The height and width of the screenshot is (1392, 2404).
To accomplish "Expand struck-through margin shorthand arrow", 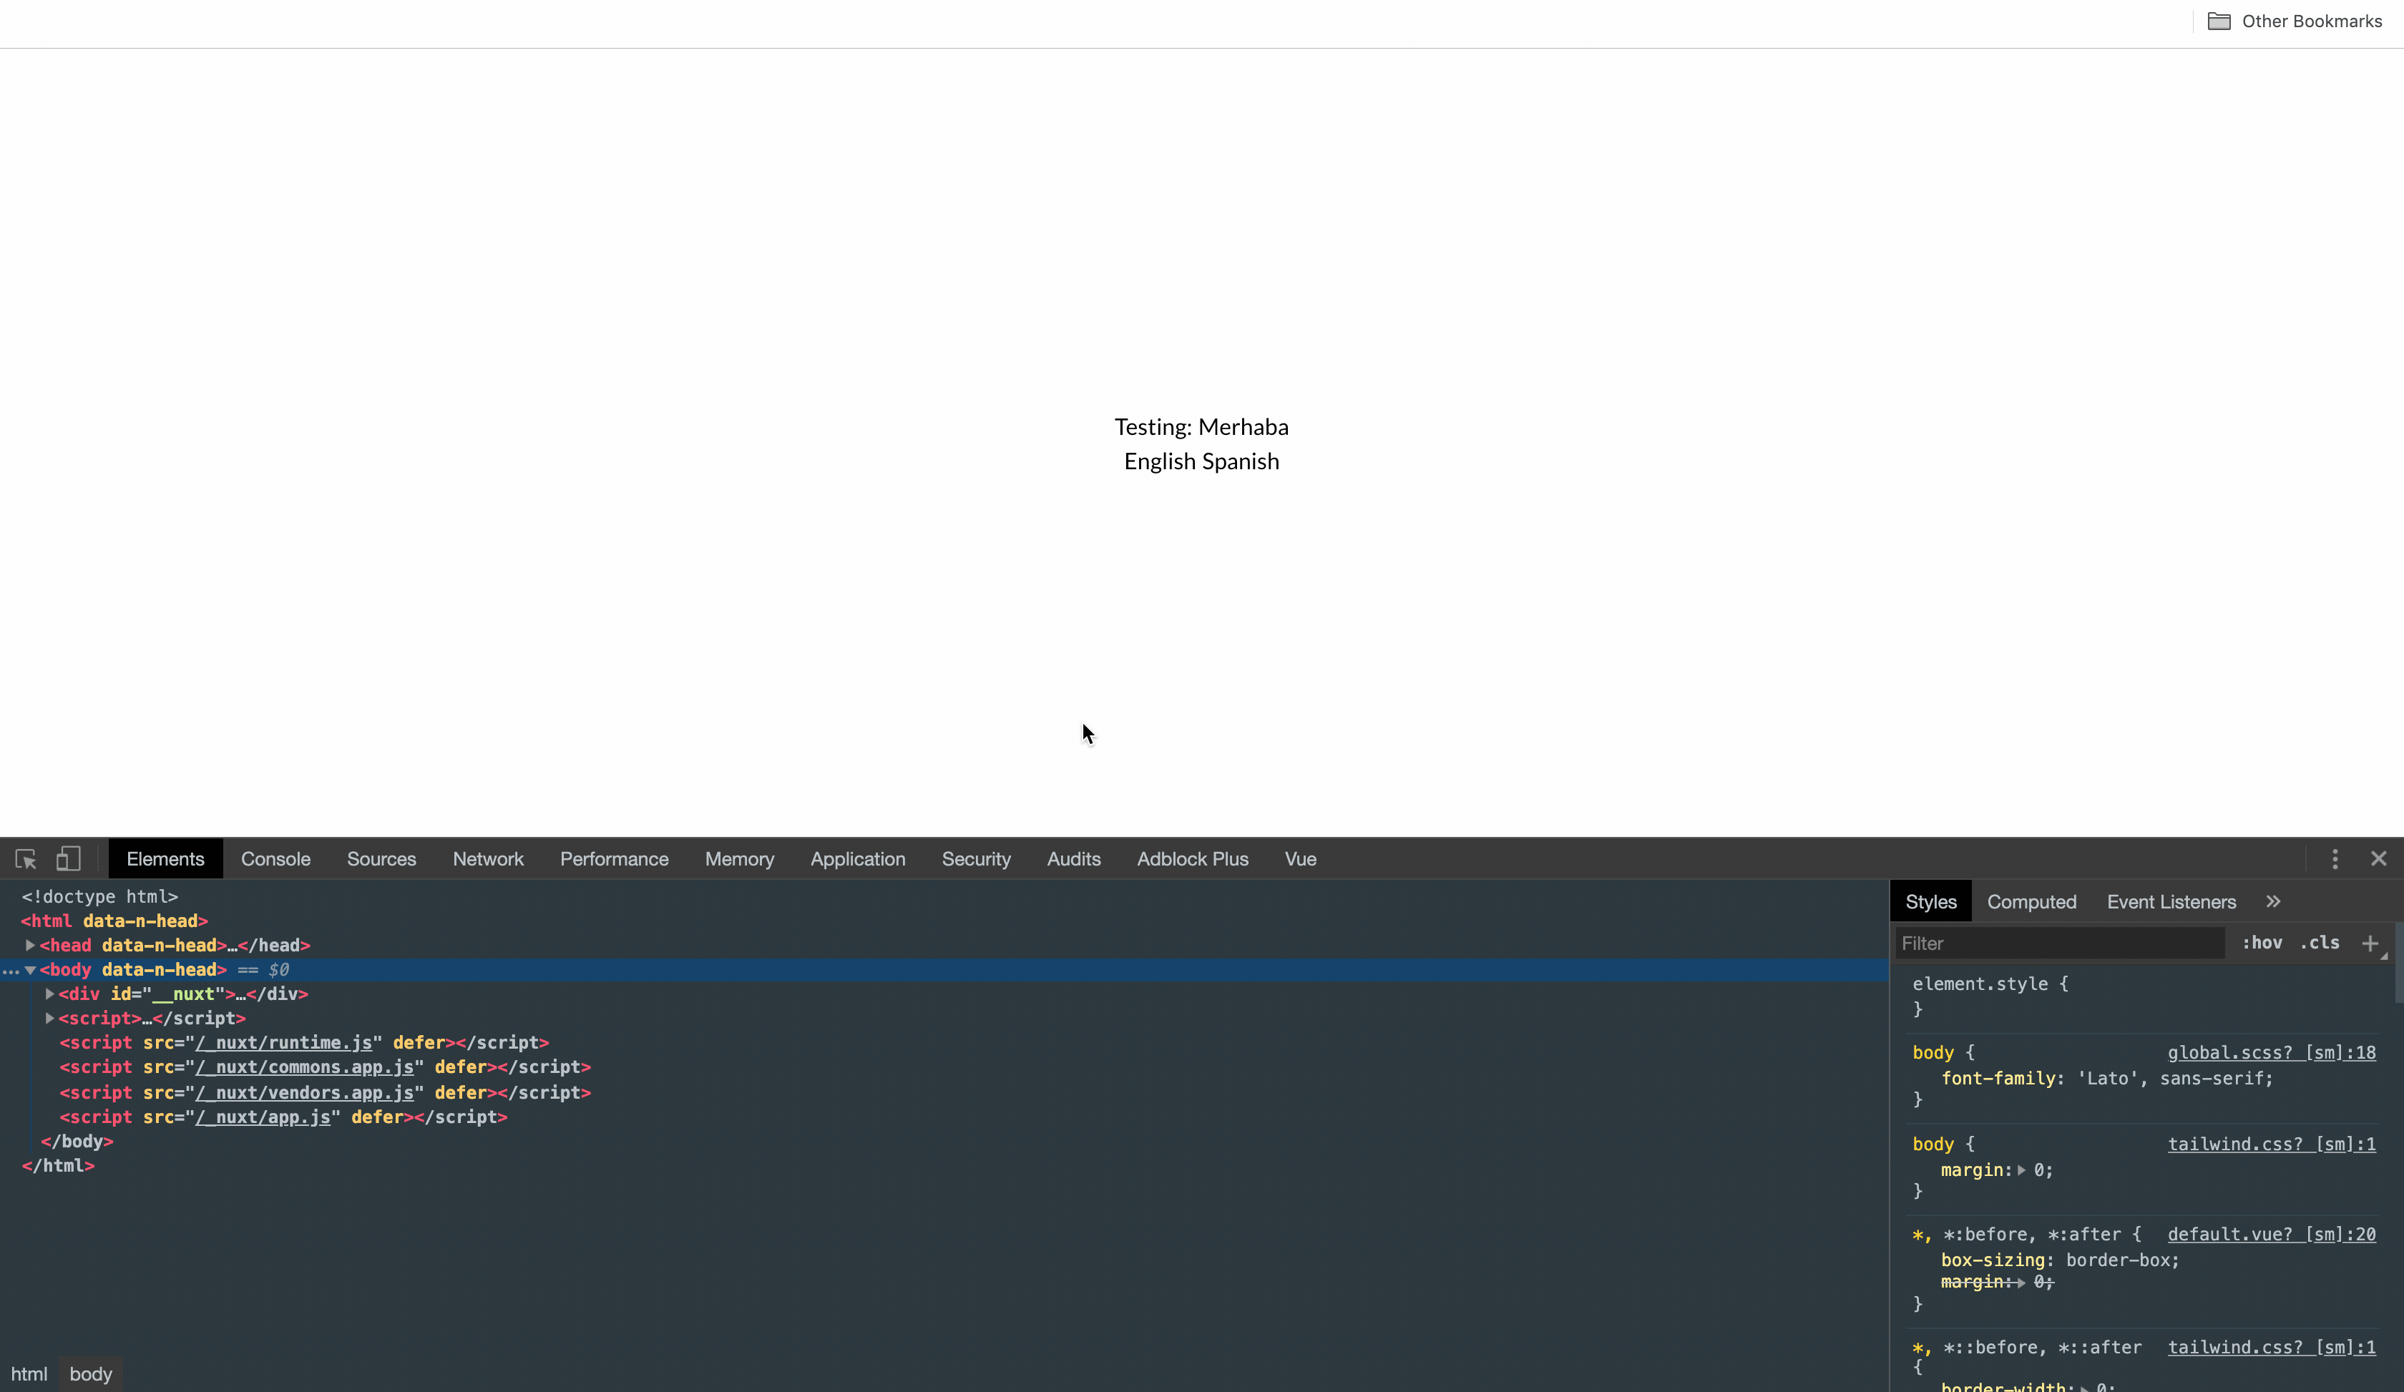I will coord(2021,1283).
